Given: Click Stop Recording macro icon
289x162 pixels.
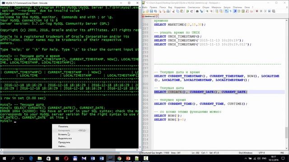Looking at the screenshot, I should coord(261,11).
